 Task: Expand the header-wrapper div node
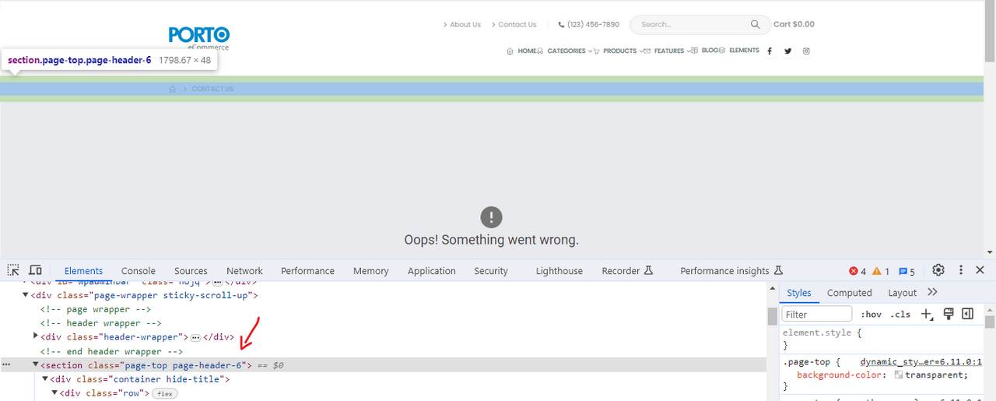(36, 336)
